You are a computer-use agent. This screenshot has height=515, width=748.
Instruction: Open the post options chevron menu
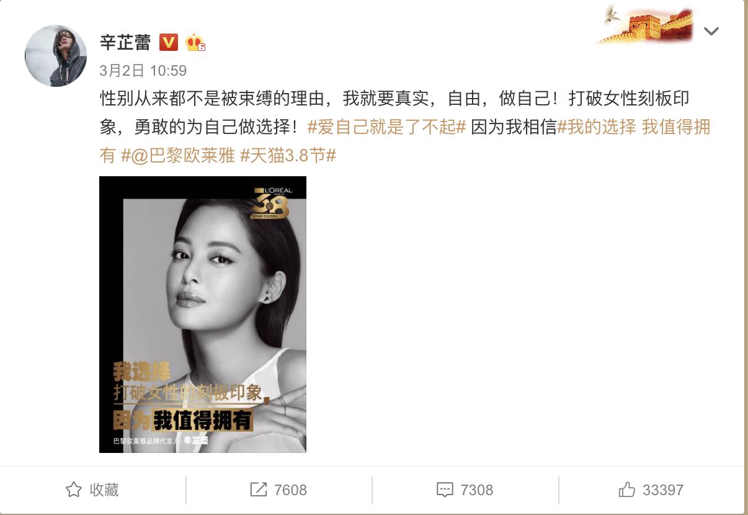[711, 31]
